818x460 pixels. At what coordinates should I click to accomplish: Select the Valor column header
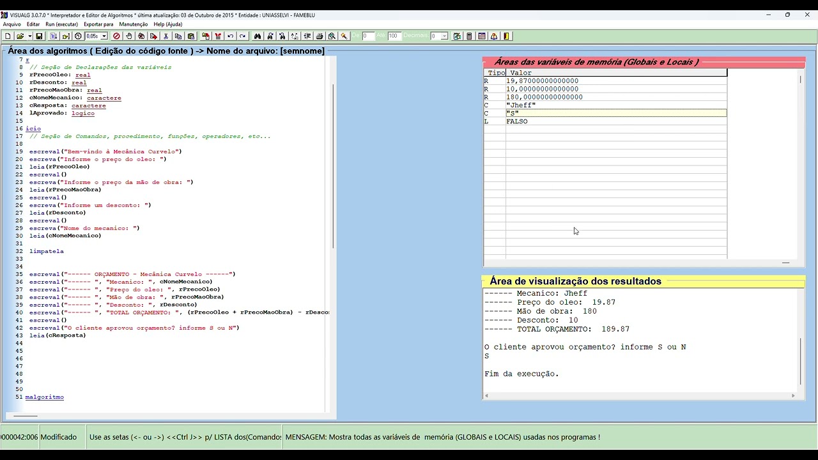point(616,73)
